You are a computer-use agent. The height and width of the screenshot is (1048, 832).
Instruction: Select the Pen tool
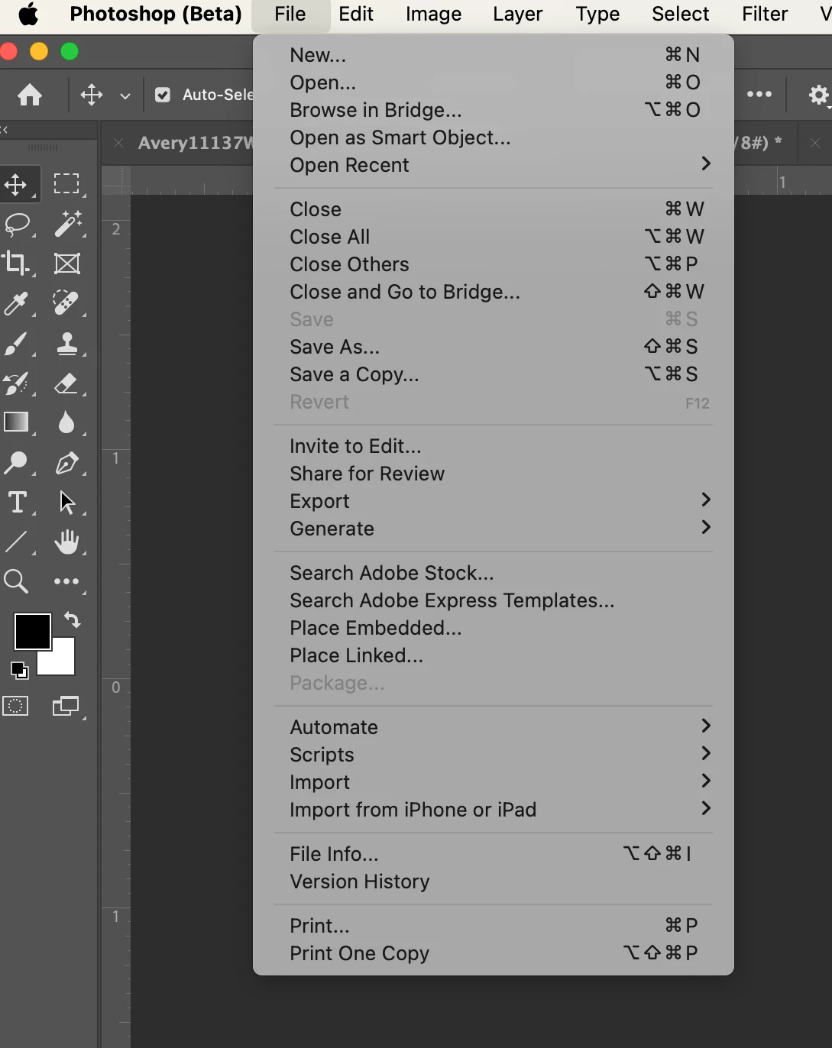[x=66, y=463]
